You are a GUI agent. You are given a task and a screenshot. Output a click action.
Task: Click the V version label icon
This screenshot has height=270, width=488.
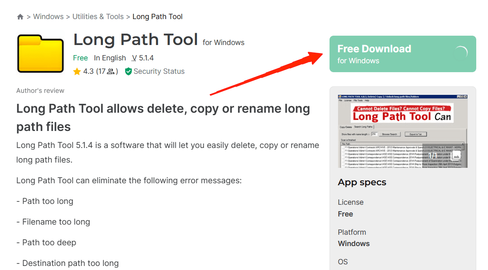pos(134,58)
